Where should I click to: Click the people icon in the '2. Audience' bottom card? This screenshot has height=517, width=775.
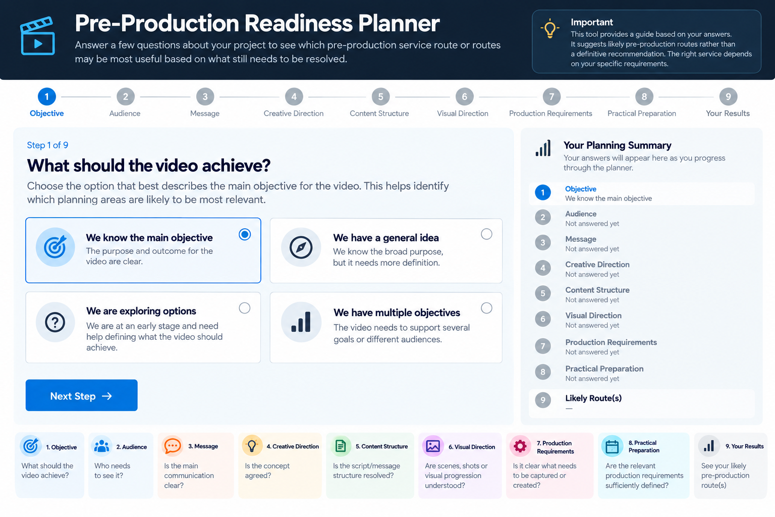point(101,446)
